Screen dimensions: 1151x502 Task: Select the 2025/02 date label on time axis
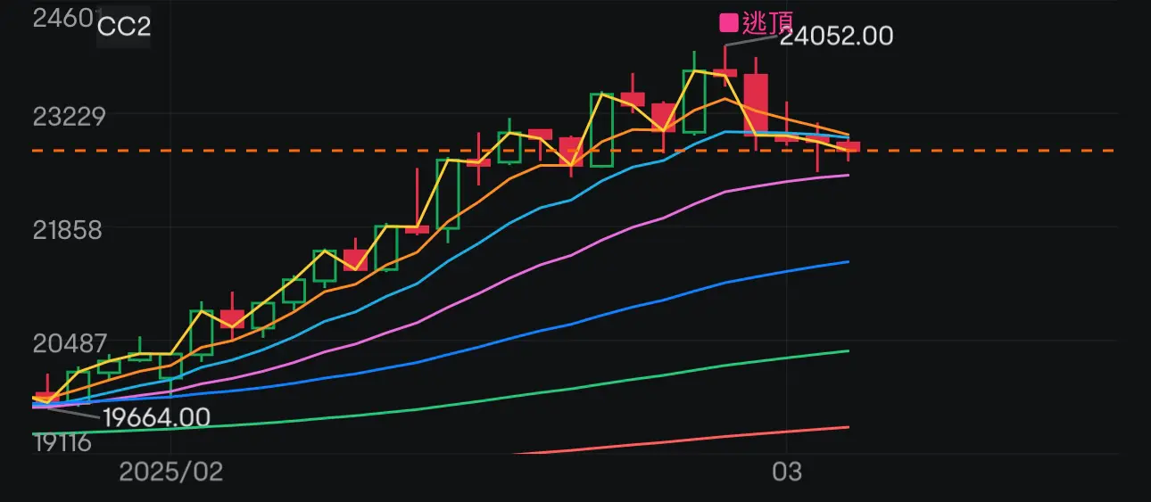pyautogui.click(x=170, y=472)
